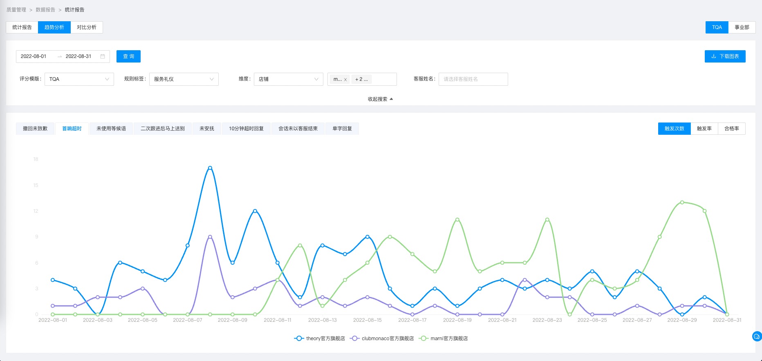Screen dimensions: 762x361
Task: Open the 规则标签 服务礼仪 dropdown
Action: click(184, 79)
